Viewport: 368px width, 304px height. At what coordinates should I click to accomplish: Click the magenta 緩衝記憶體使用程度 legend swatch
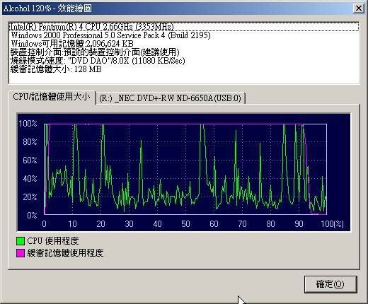coord(21,253)
